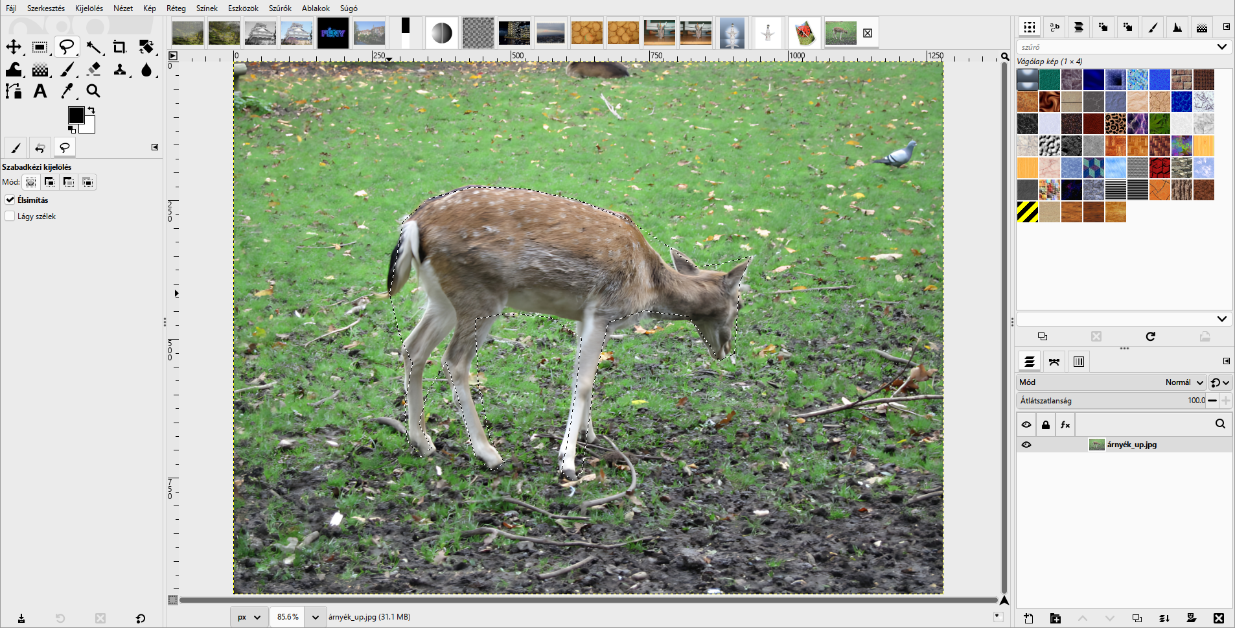This screenshot has width=1235, height=628.
Task: Enable the Lágy szélek checkbox
Action: click(x=10, y=216)
